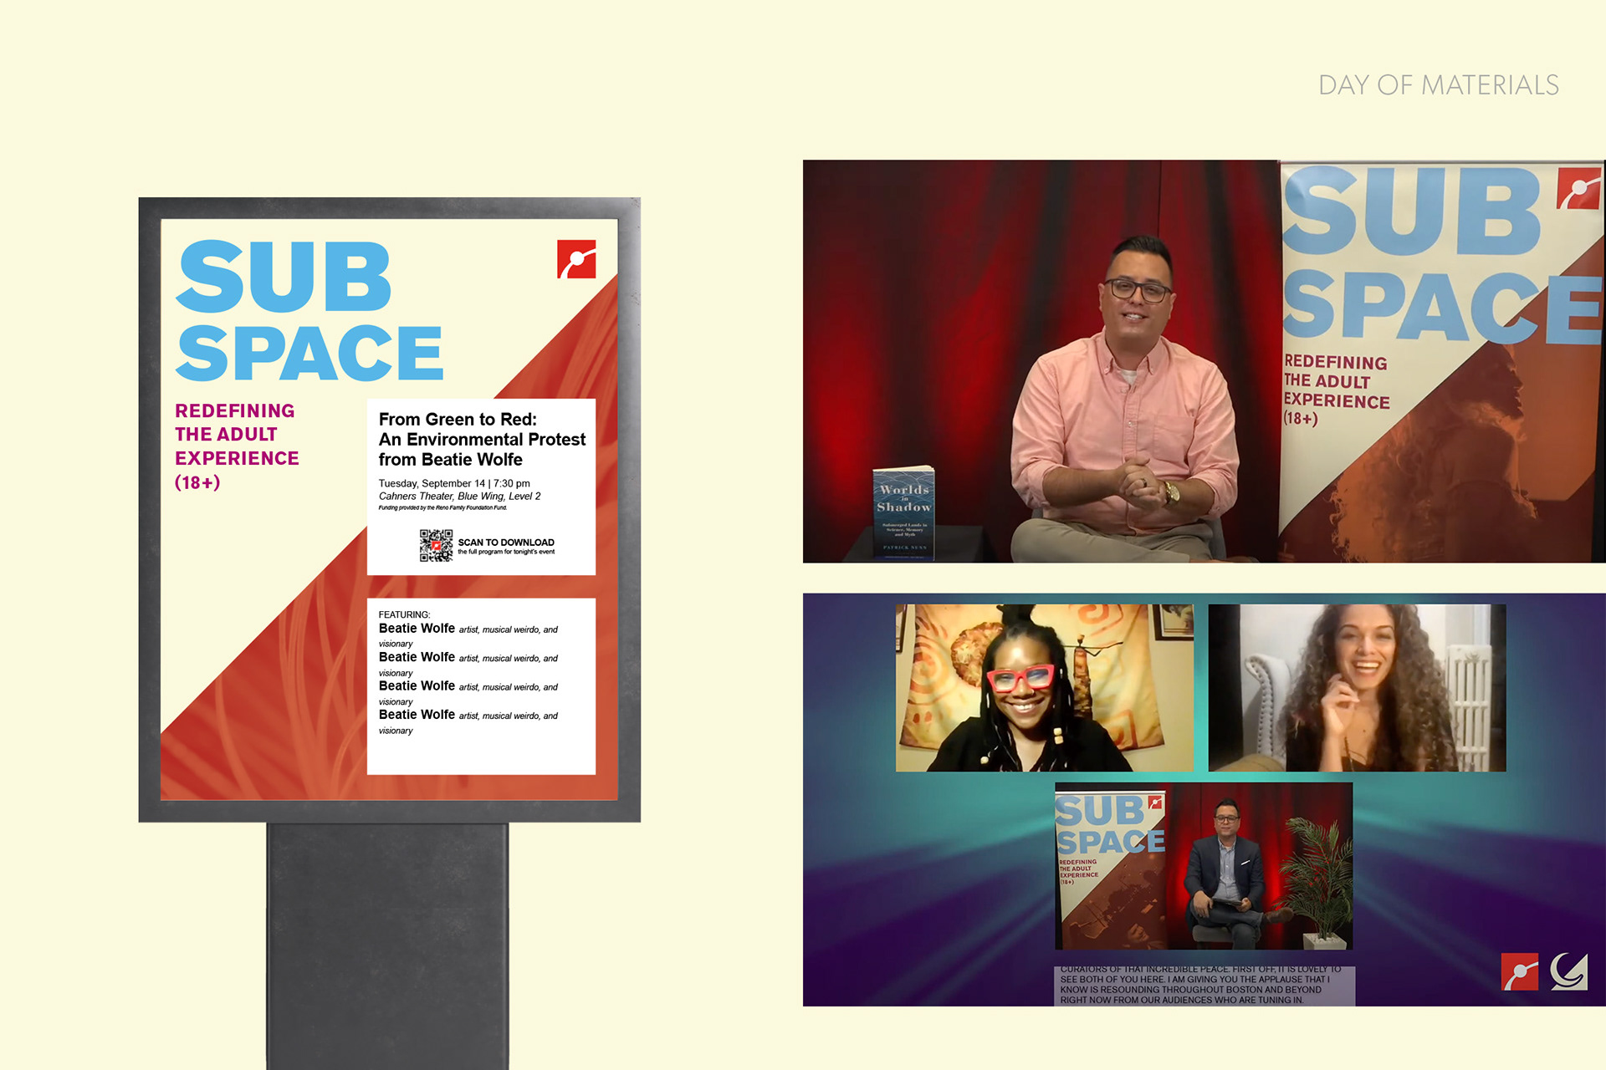Click the closed caption text box
The image size is (1606, 1070).
coord(1203,986)
